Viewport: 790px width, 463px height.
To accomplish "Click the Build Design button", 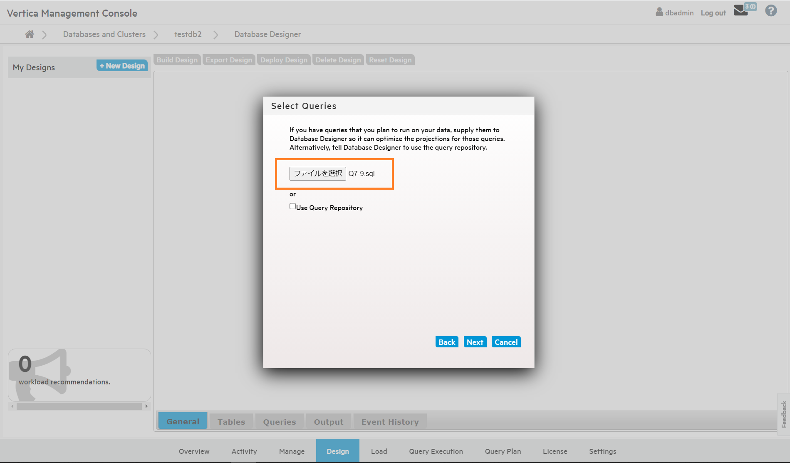I will pyautogui.click(x=177, y=60).
